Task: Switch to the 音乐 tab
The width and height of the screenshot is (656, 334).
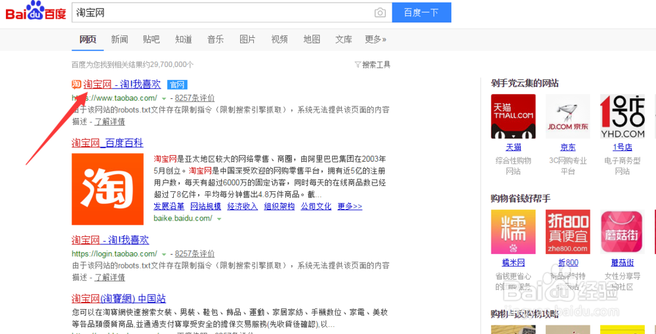Action: tap(215, 39)
